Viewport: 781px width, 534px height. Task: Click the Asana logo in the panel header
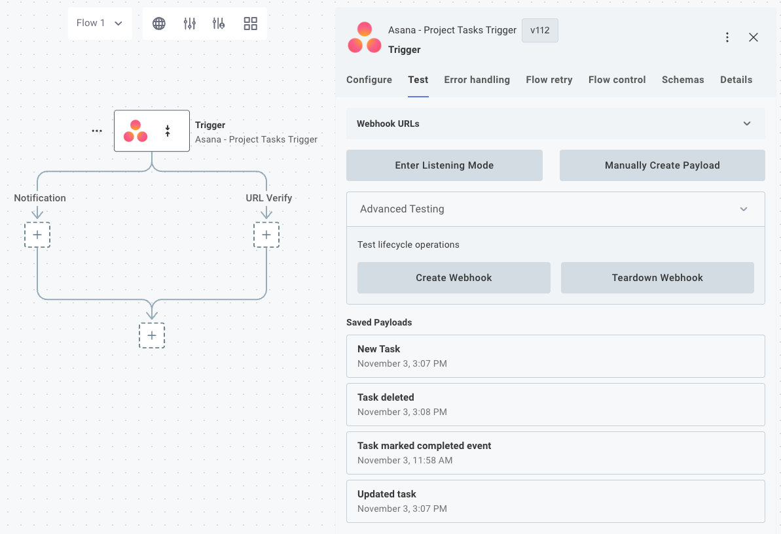[x=364, y=38]
